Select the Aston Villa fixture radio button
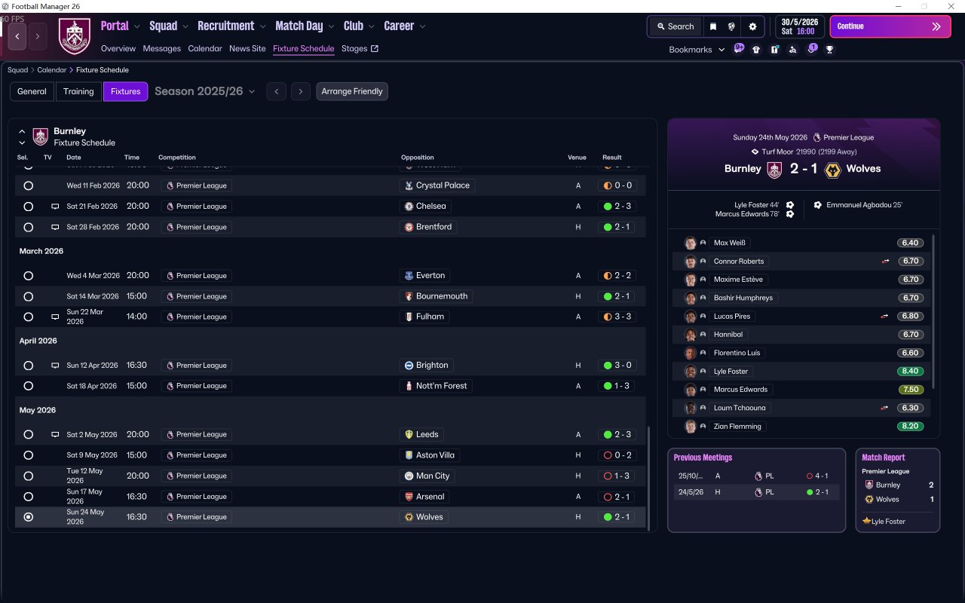The image size is (965, 603). coord(29,455)
